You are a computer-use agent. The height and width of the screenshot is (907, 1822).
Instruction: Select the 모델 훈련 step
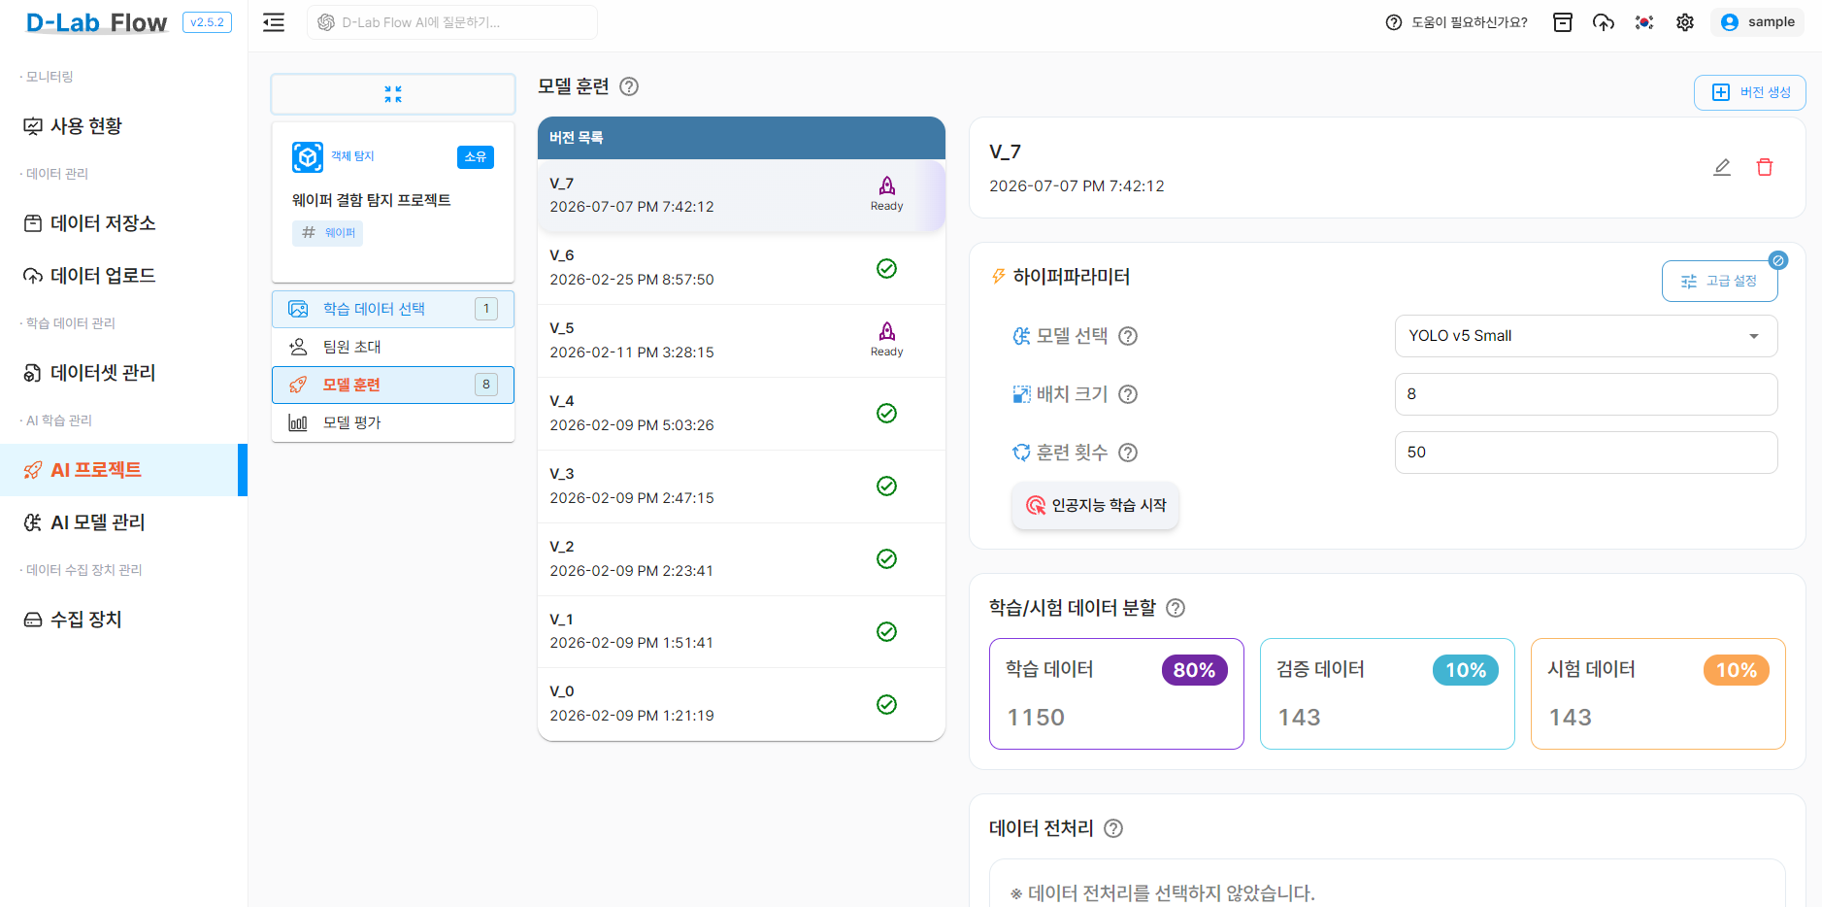(x=393, y=385)
